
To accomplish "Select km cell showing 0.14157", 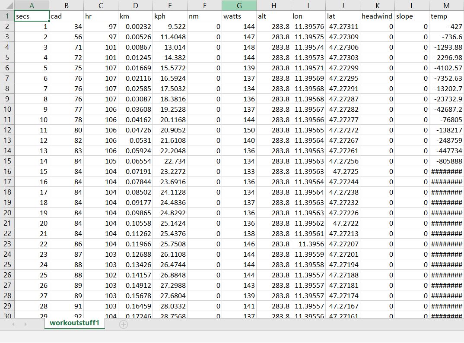I will pyautogui.click(x=136, y=275).
